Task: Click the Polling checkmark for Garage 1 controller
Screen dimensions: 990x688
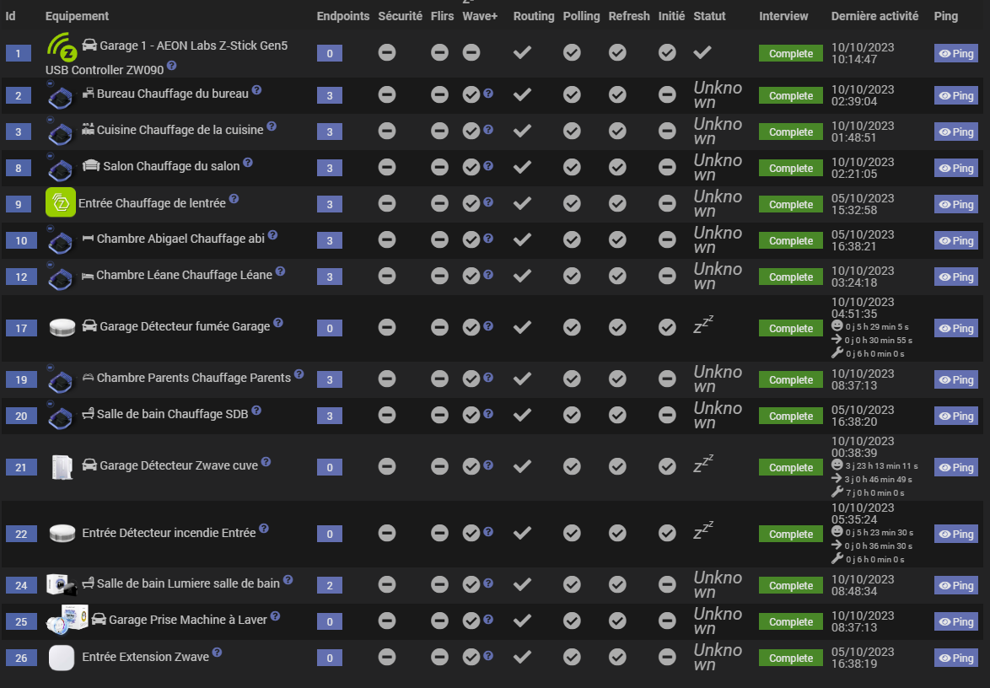Action: point(572,53)
